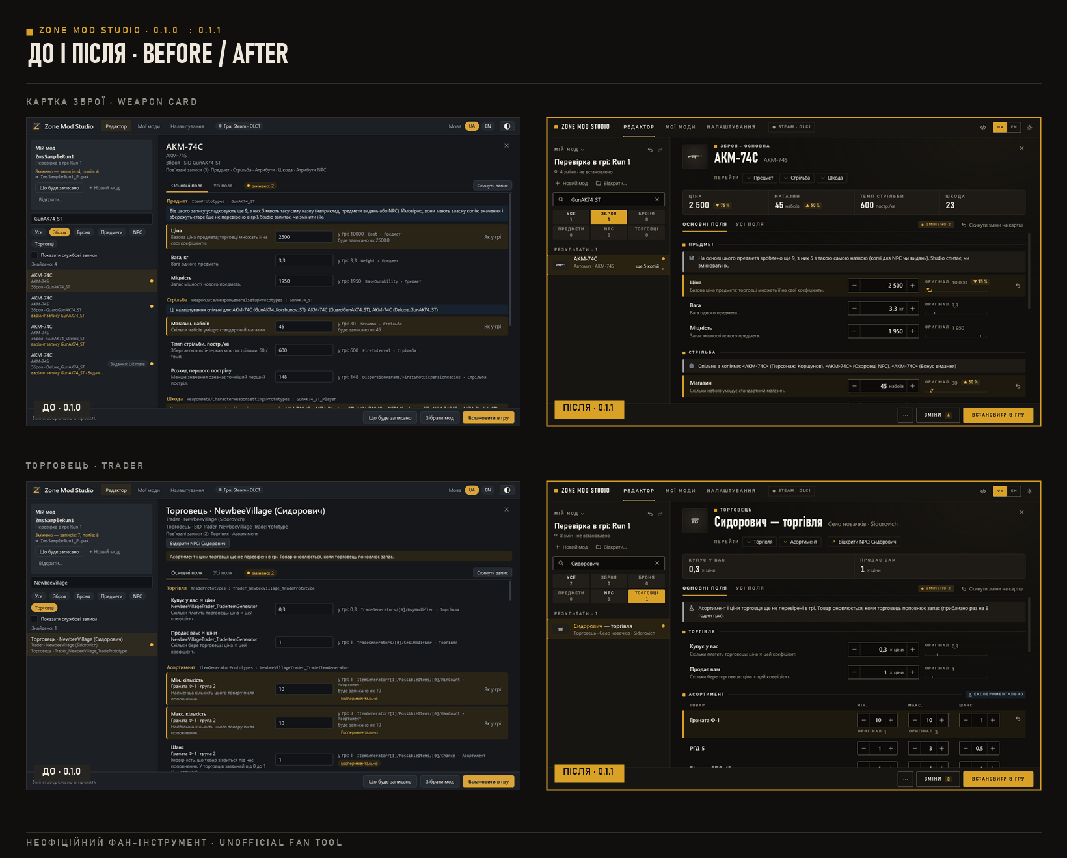The height and width of the screenshot is (858, 1067).
Task: Open Відкрити NPC: Сидорович link in after trader card
Action: pos(864,542)
